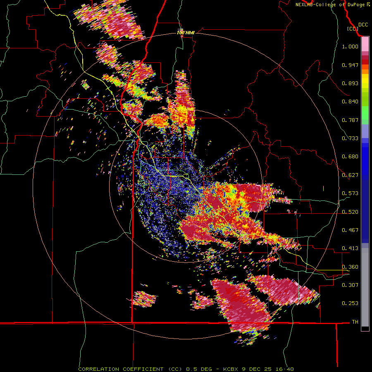
Task: Select the 0.360 scale value
Action: [x=350, y=267]
